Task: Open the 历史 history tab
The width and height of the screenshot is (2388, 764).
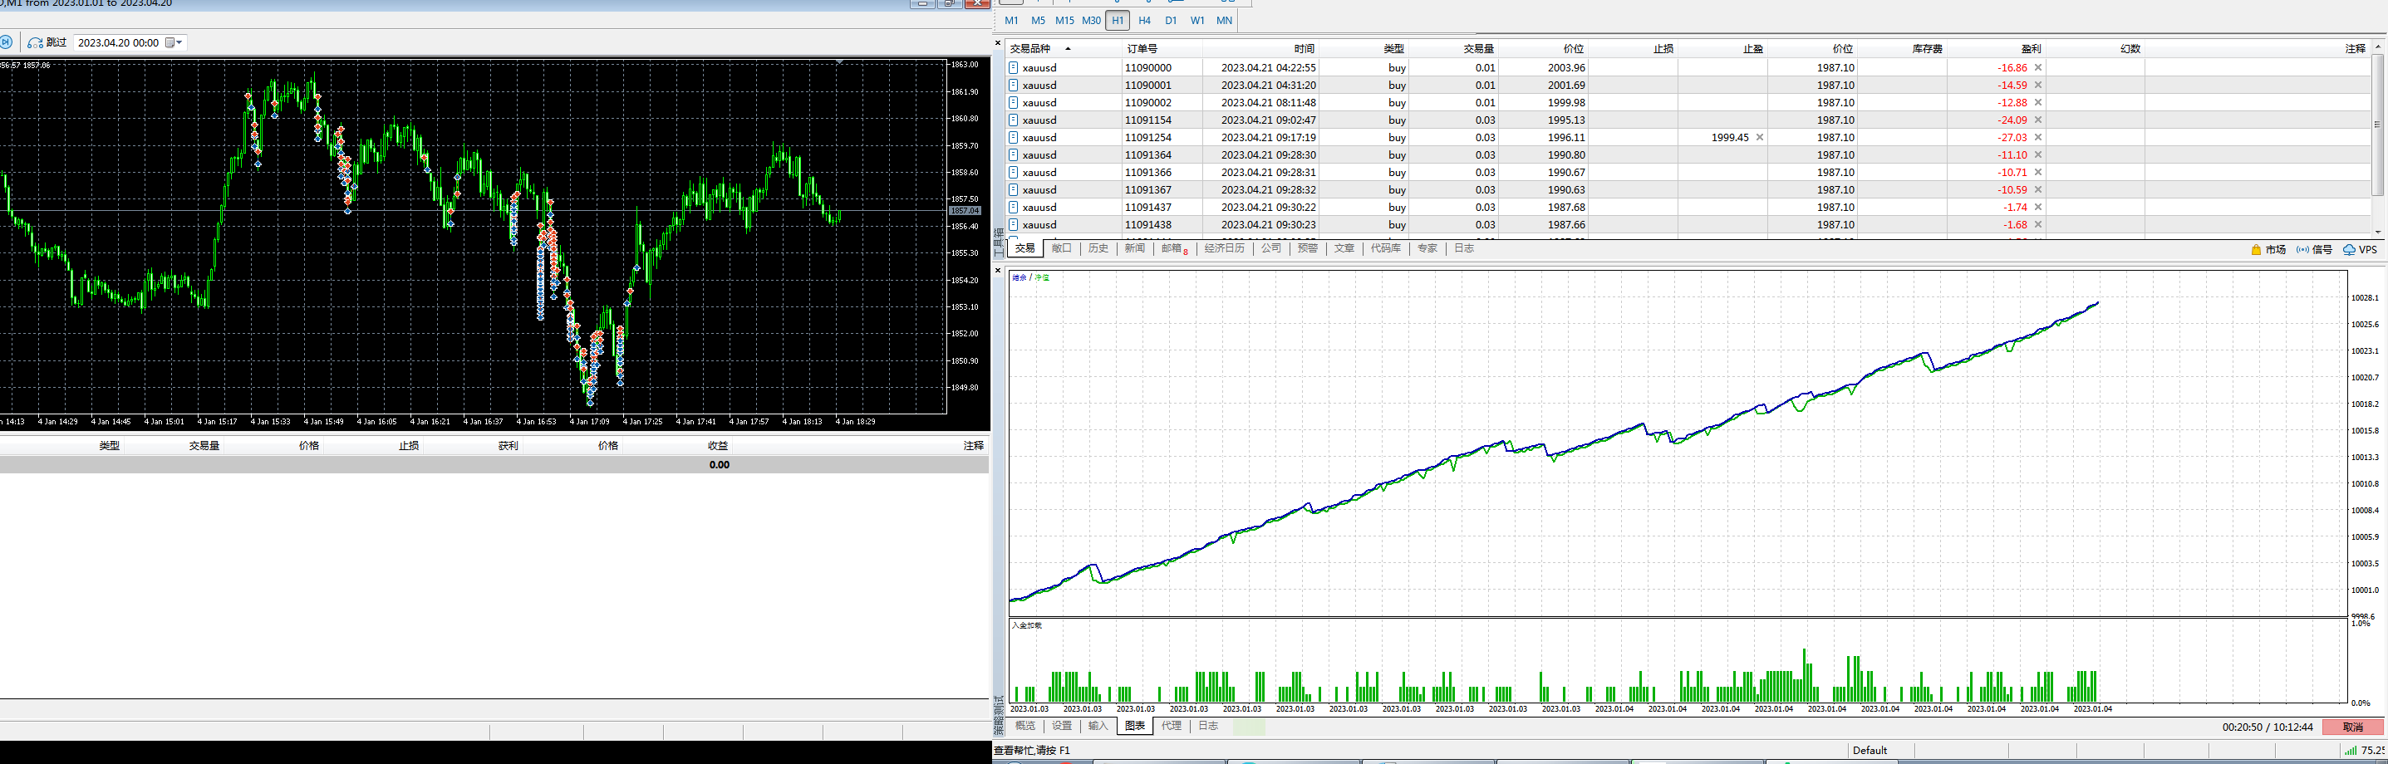Action: click(x=1098, y=248)
